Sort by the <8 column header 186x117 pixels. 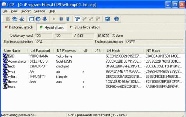pyautogui.click(x=86, y=51)
